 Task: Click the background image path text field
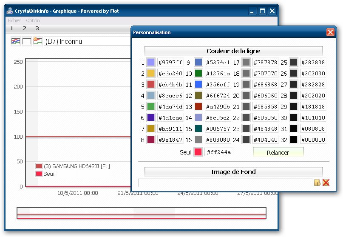point(225,183)
